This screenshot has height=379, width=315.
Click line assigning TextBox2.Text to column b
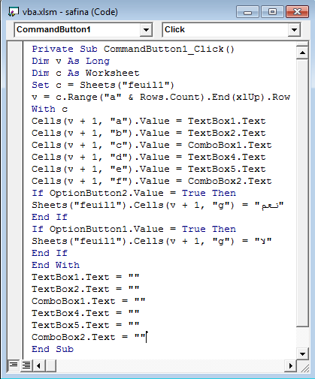(x=148, y=133)
